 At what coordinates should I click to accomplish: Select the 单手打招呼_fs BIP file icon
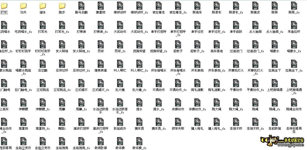click(x=178, y=25)
